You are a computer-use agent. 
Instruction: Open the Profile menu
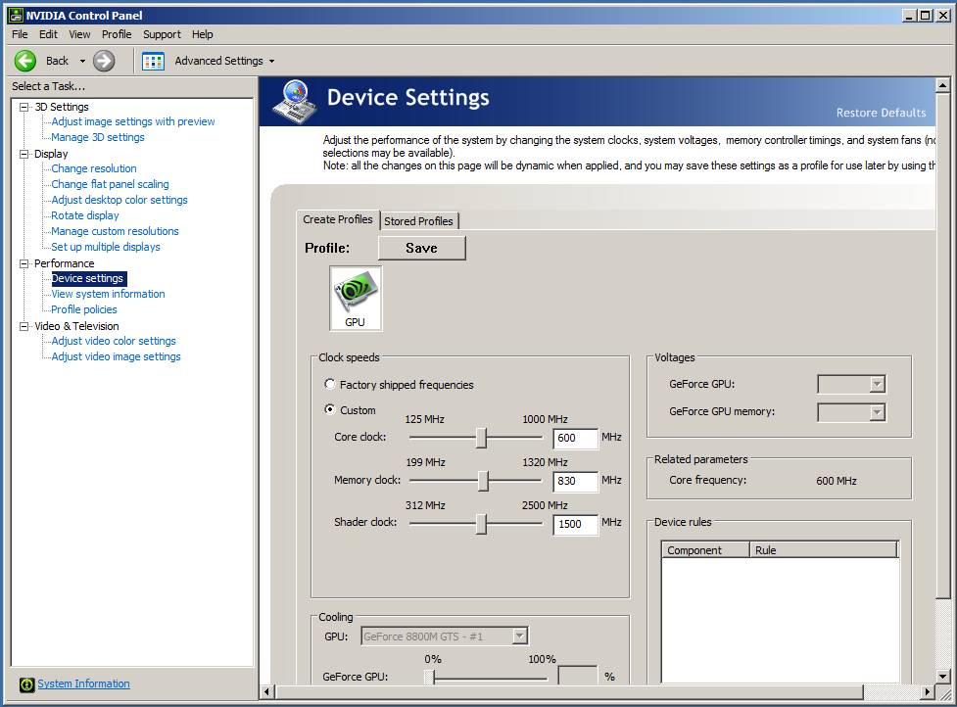pos(117,34)
